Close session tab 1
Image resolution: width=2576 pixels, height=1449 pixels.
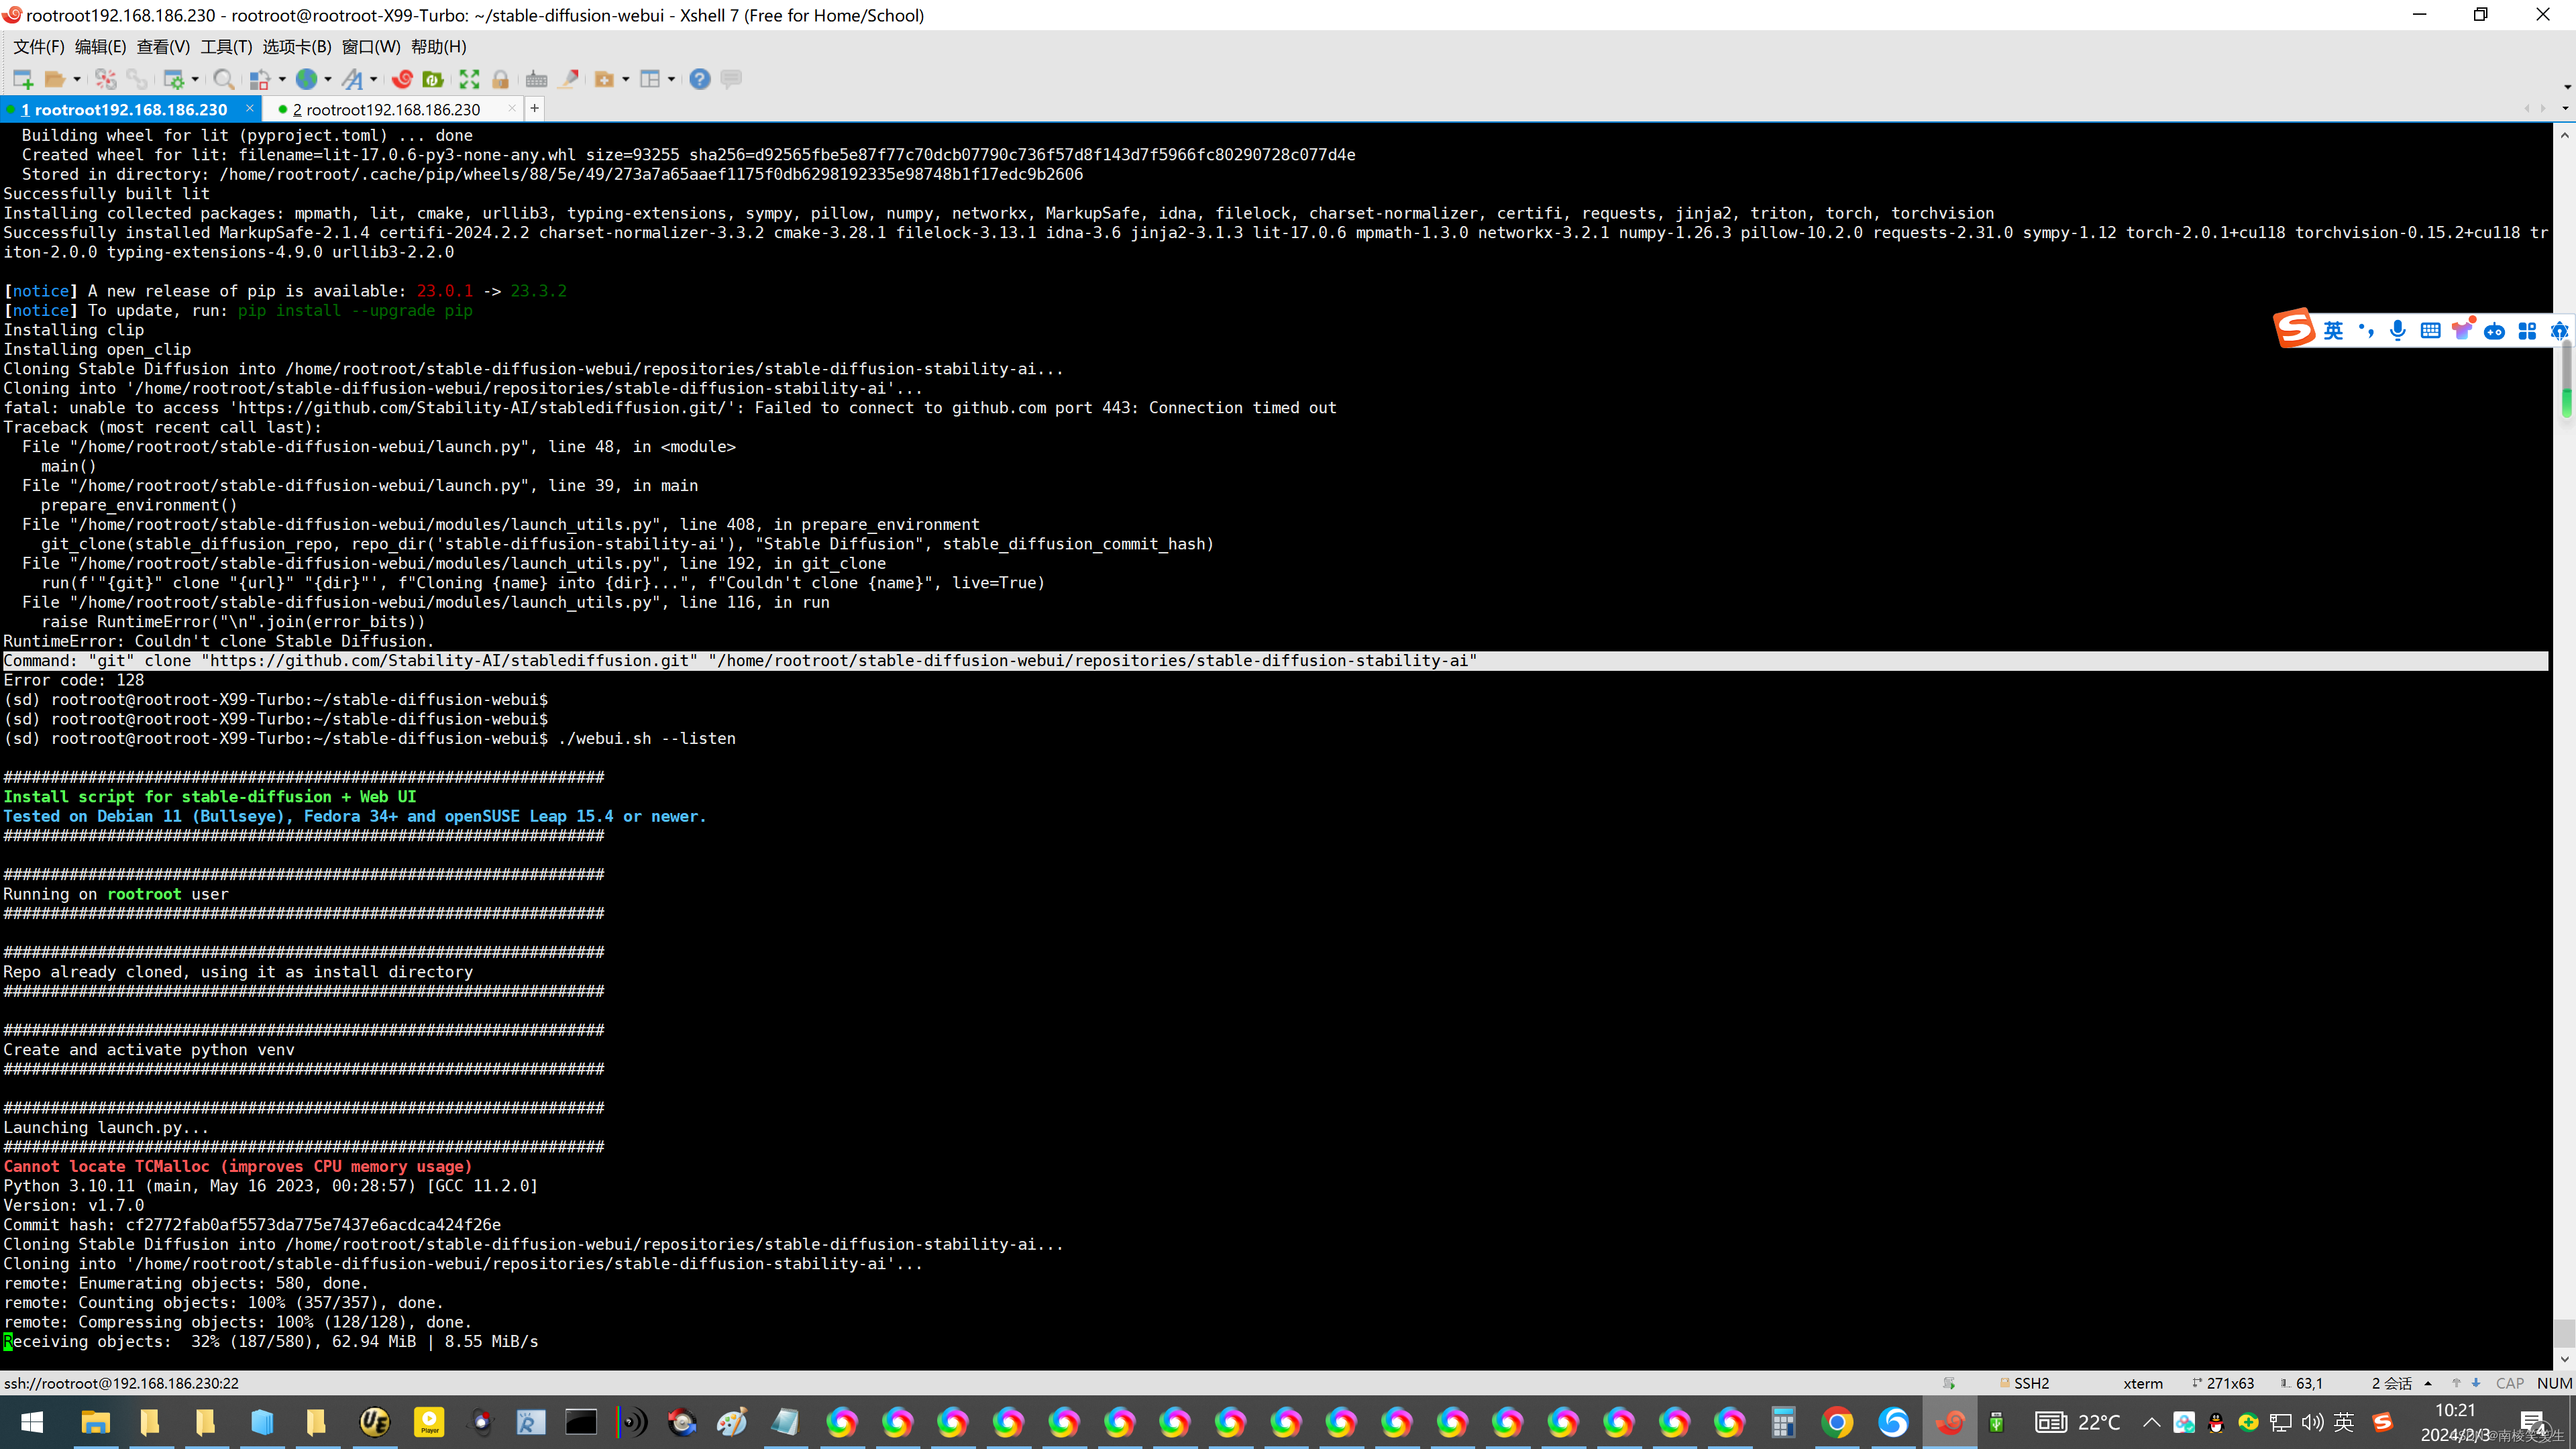[x=250, y=108]
